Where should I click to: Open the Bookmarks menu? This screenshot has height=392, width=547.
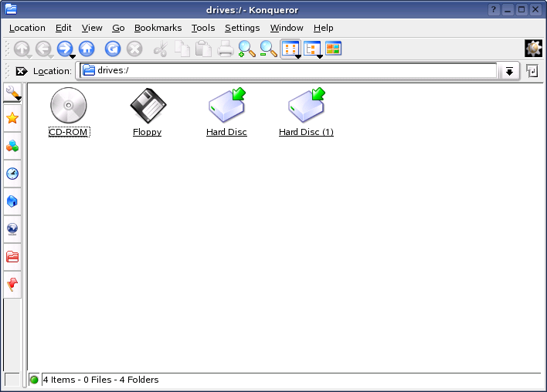[x=158, y=28]
